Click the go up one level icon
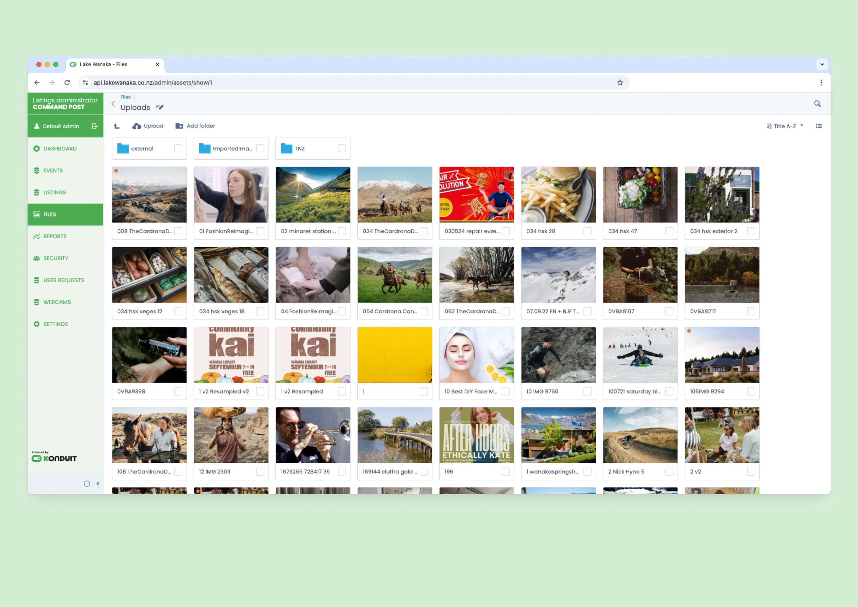Image resolution: width=858 pixels, height=607 pixels. pos(117,126)
